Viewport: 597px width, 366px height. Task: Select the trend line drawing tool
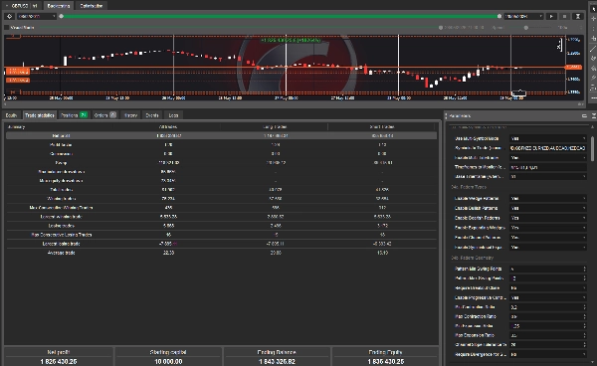(593, 49)
